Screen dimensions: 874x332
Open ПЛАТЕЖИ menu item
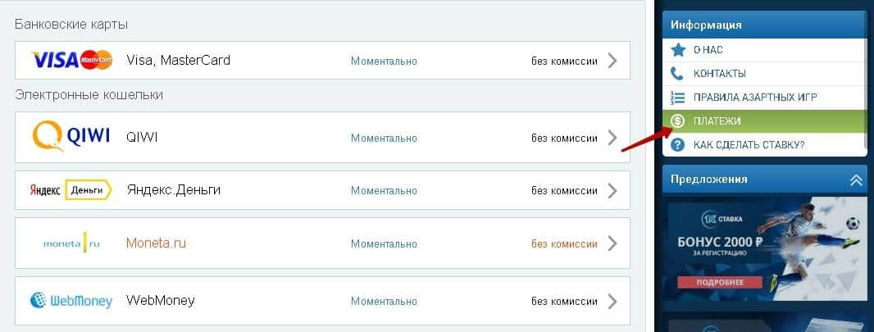pyautogui.click(x=717, y=121)
